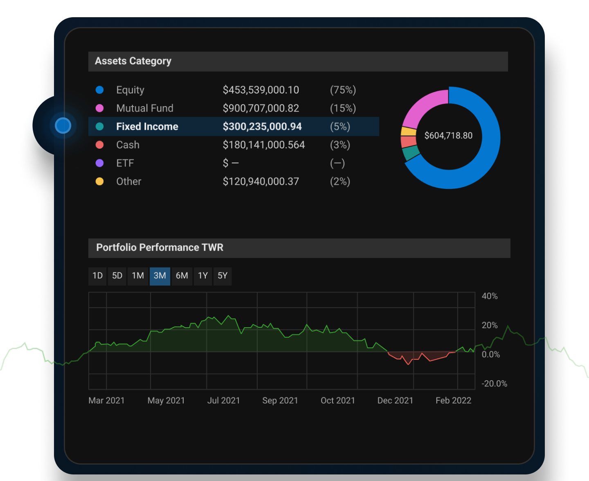Screen dimensions: 589x481
Task: Select the Fixed Income row label
Action: click(x=147, y=127)
